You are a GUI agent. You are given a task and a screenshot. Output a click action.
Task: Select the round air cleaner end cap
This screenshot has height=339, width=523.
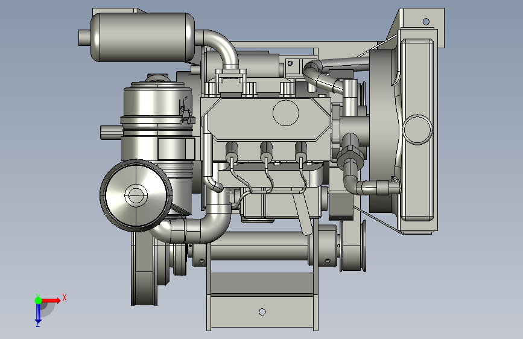[x=136, y=195]
